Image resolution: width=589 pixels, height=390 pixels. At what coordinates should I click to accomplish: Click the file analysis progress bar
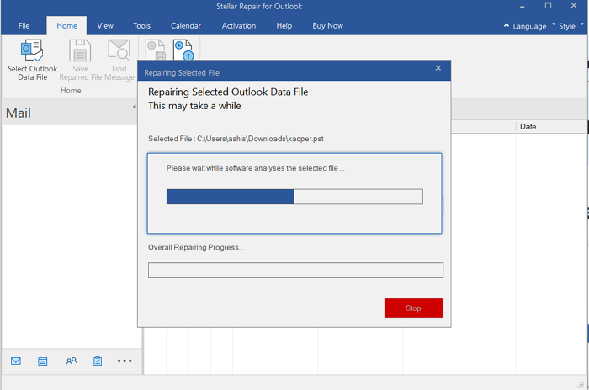[x=294, y=197]
